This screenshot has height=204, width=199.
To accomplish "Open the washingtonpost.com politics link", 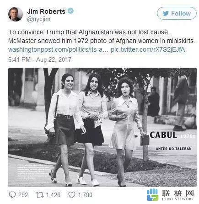I will 58,50.
